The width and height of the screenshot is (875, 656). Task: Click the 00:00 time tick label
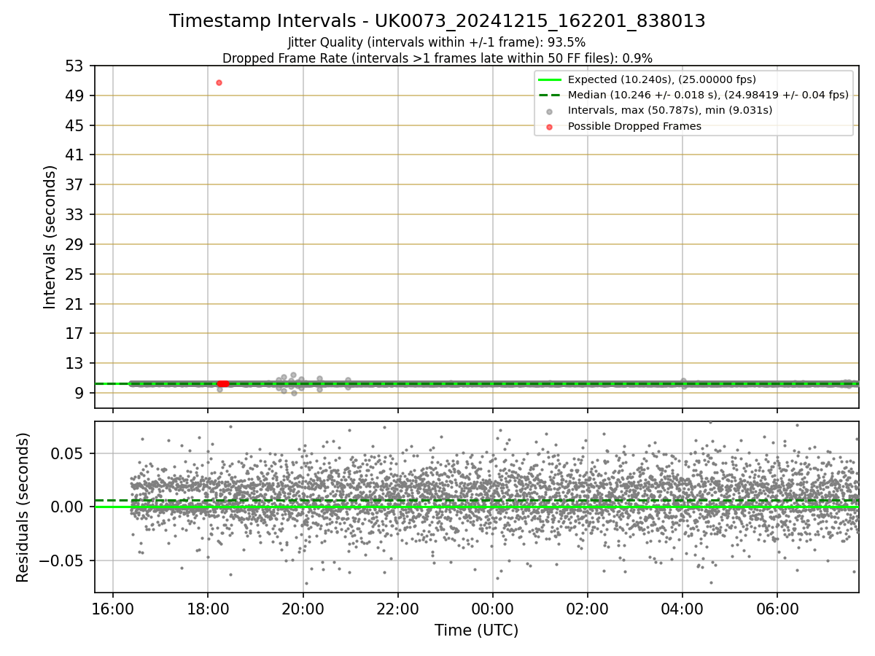(x=493, y=608)
